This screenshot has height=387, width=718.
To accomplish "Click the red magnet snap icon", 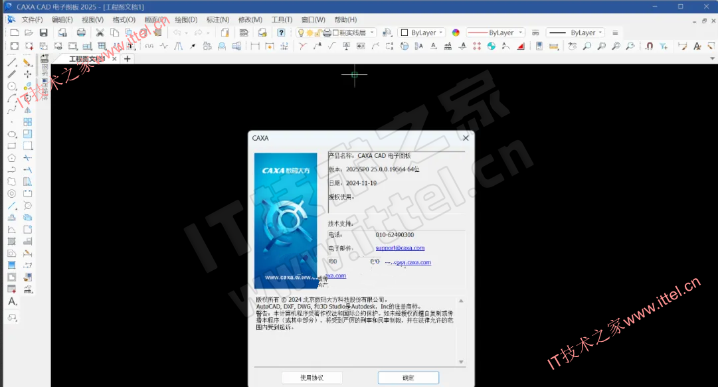I will pos(649,46).
